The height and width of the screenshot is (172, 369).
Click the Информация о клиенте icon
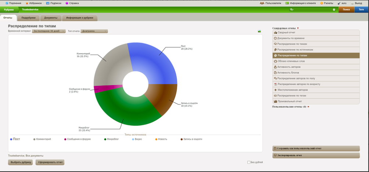(287, 3)
